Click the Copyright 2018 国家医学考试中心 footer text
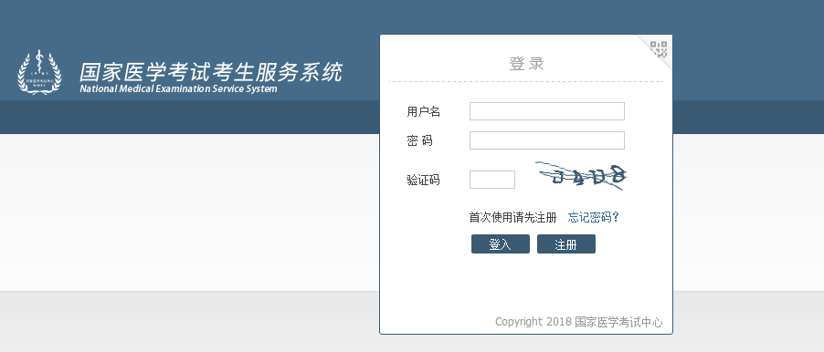 (x=578, y=322)
